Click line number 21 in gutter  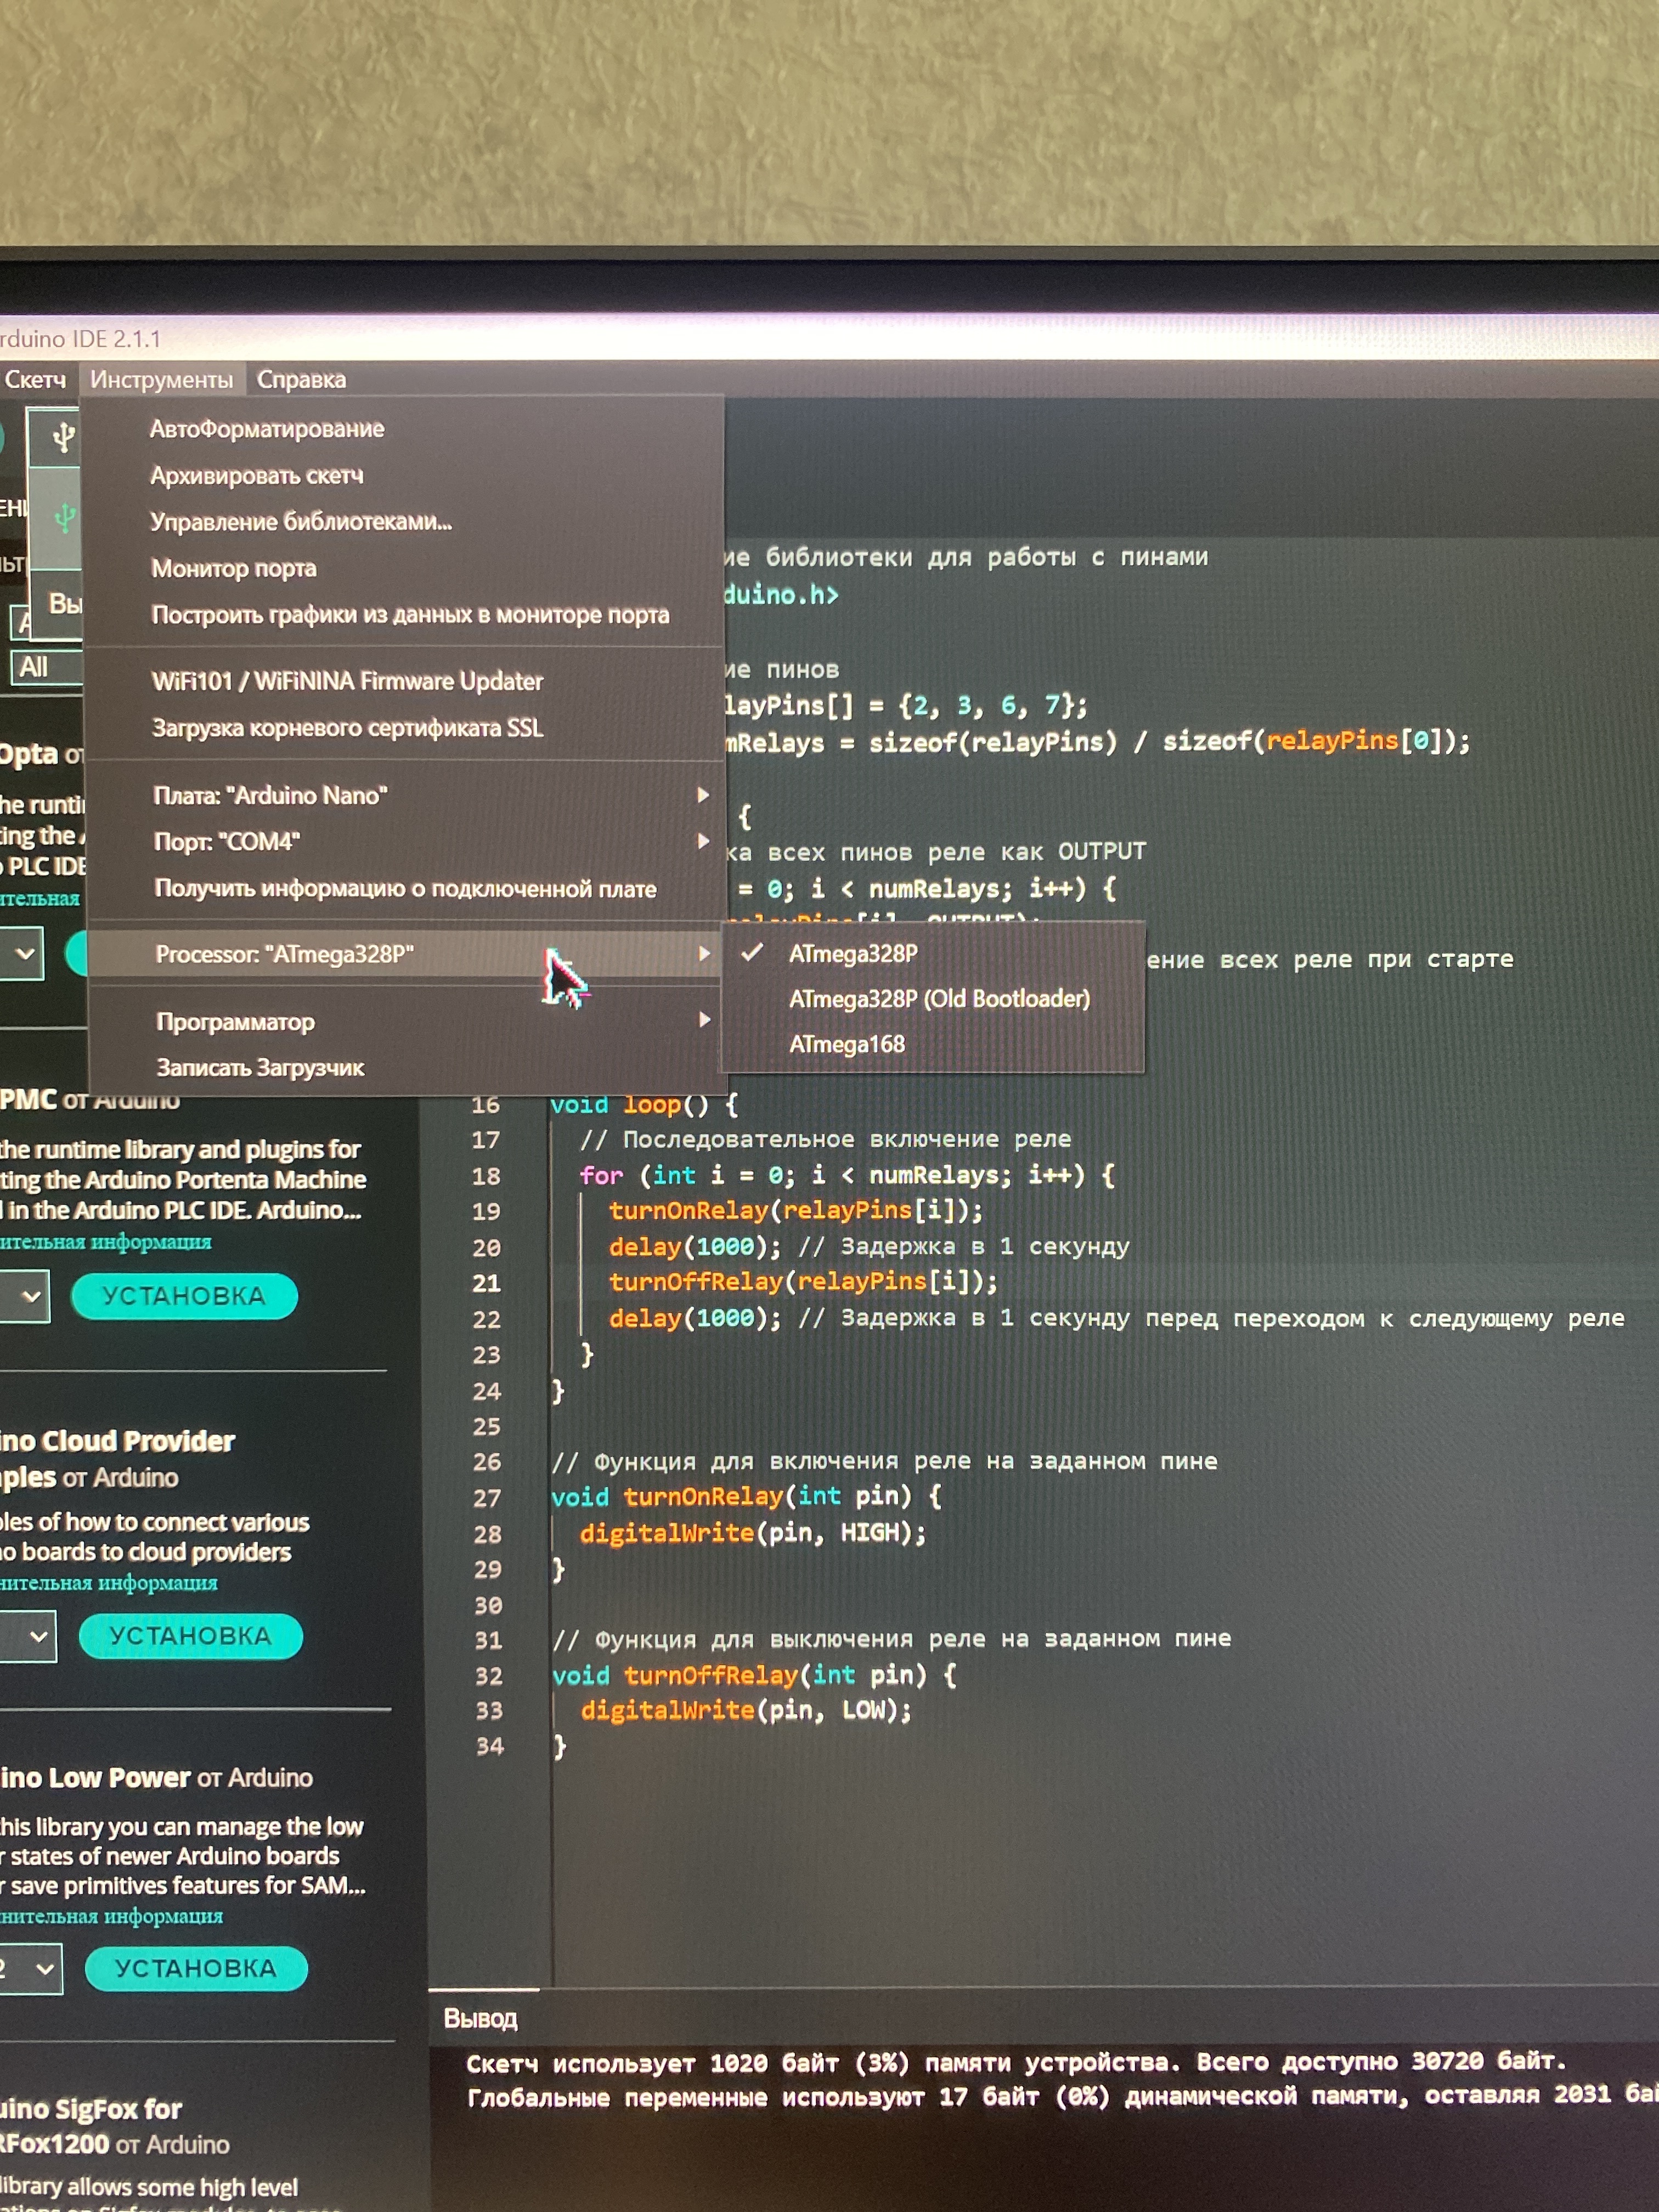click(x=486, y=1284)
